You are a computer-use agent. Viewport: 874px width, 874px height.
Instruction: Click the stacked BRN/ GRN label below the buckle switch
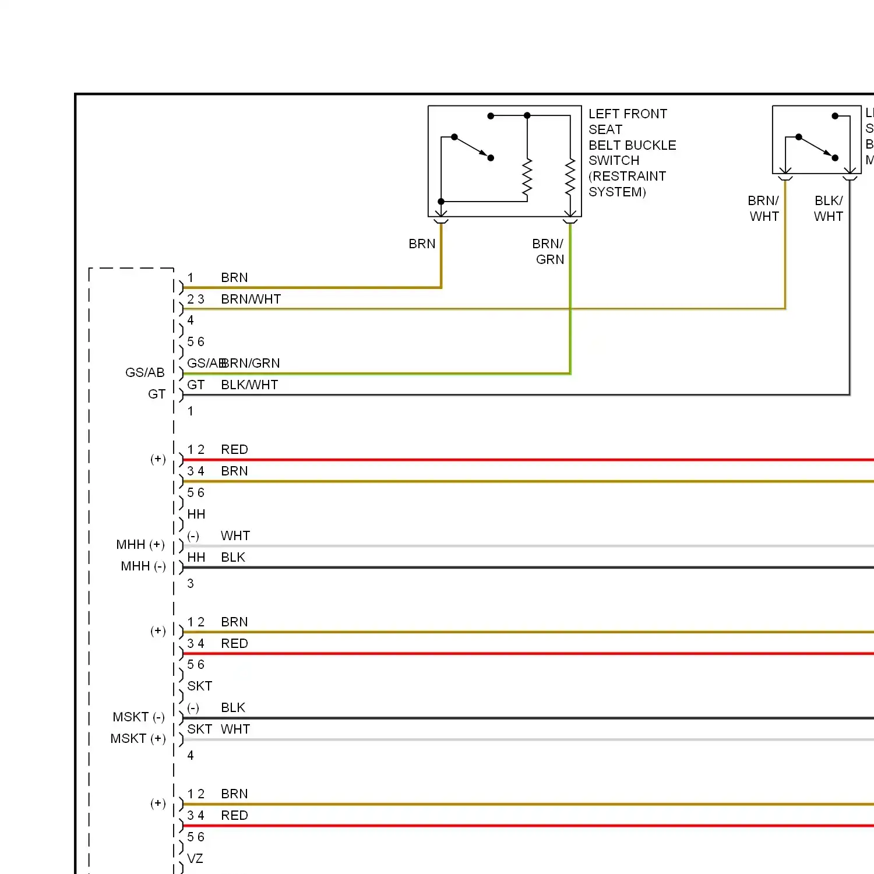point(548,252)
